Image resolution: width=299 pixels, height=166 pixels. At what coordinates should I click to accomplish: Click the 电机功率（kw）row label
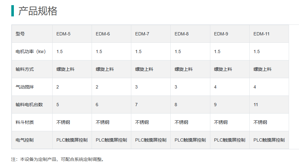pyautogui.click(x=31, y=51)
